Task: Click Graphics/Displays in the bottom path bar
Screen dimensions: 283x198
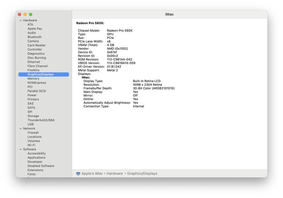Action: [x=142, y=174]
